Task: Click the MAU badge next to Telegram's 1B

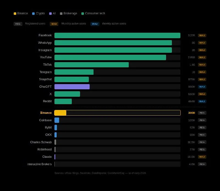Action: (202, 72)
